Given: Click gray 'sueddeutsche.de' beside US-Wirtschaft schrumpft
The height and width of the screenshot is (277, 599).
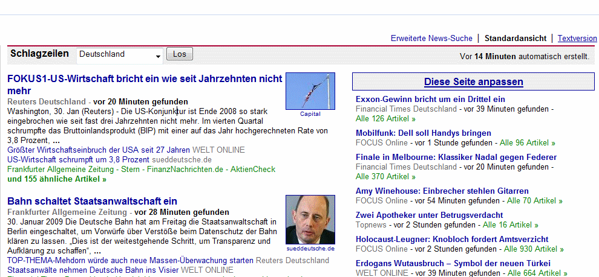Looking at the screenshot, I should pyautogui.click(x=182, y=160).
